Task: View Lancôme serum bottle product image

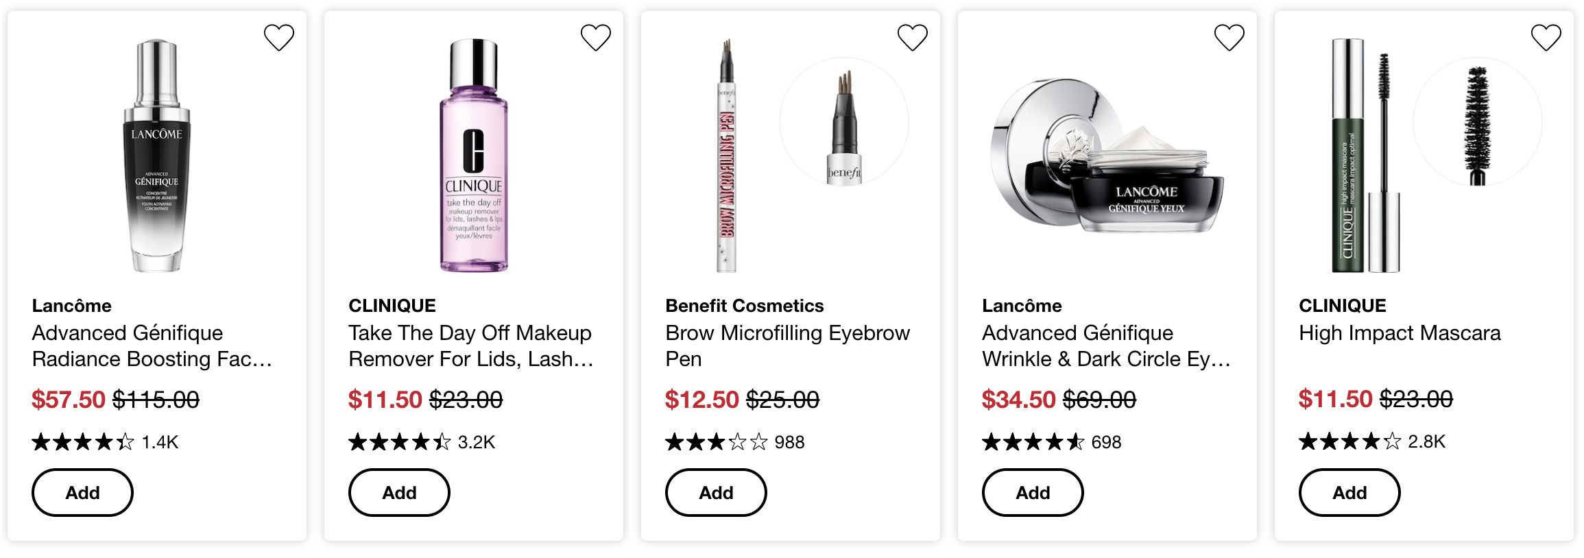Action: 157,156
